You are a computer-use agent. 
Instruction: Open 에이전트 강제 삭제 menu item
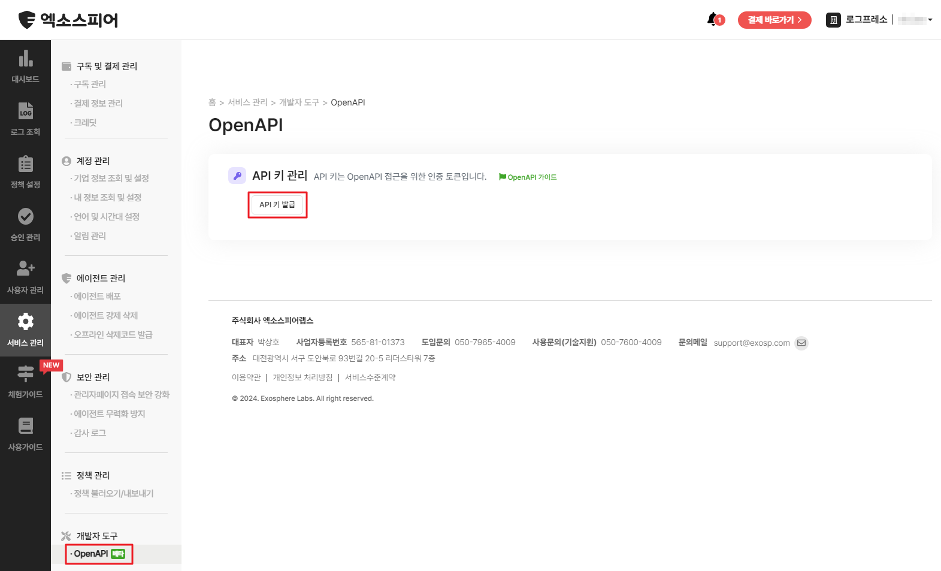tap(106, 315)
